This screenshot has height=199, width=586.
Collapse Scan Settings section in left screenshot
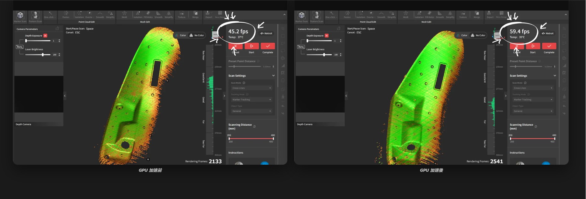tap(273, 76)
